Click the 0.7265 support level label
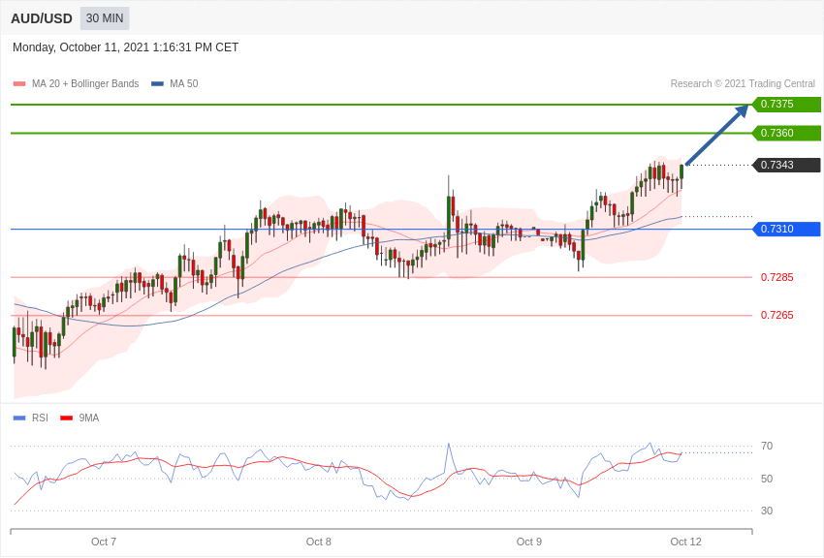Image resolution: width=824 pixels, height=558 pixels. pyautogui.click(x=776, y=315)
